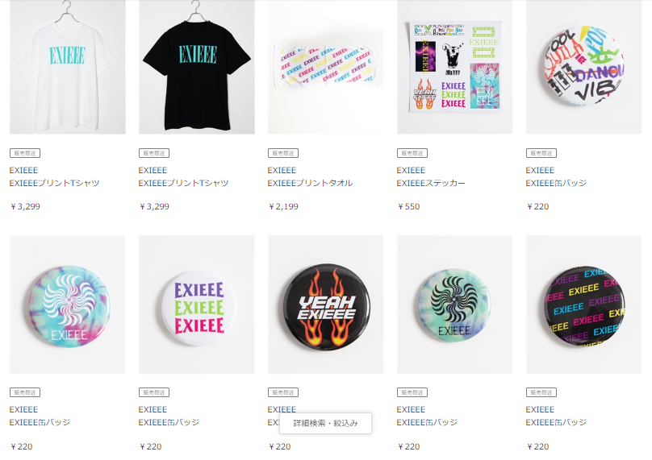Open the white EXIEEE print T-shirt image
The height and width of the screenshot is (460, 652).
pyautogui.click(x=67, y=67)
